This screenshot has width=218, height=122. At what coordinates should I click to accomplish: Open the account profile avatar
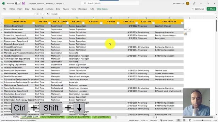pos(187,3)
